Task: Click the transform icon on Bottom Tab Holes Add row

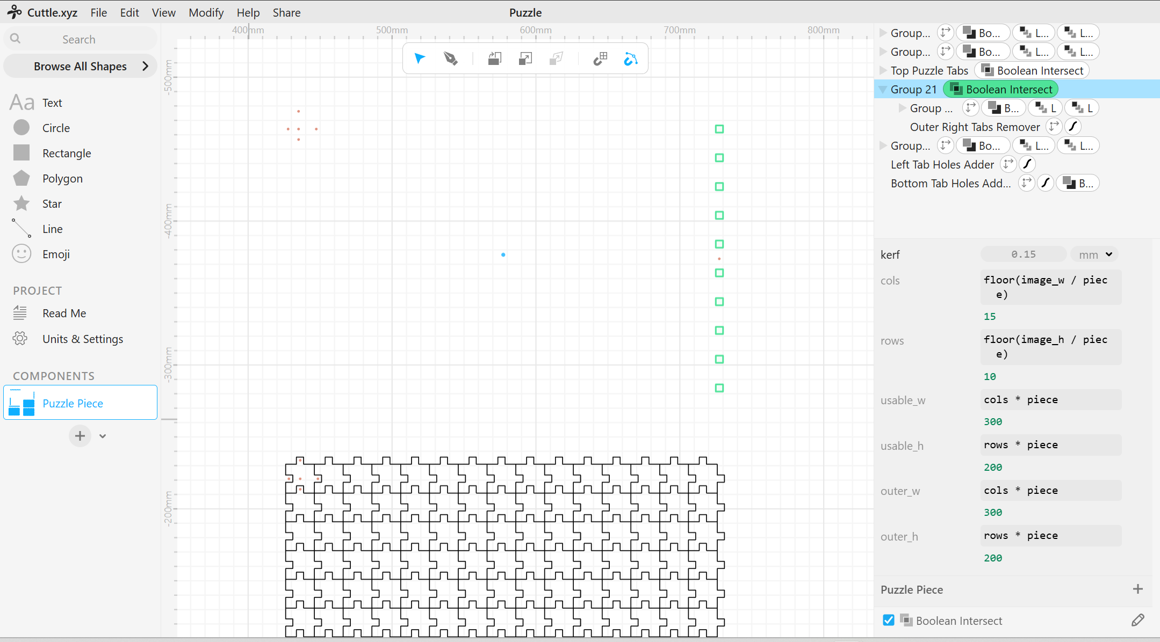Action: [1027, 183]
